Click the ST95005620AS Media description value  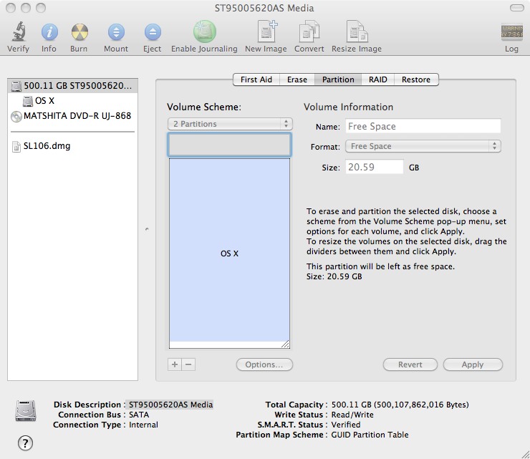coord(170,405)
